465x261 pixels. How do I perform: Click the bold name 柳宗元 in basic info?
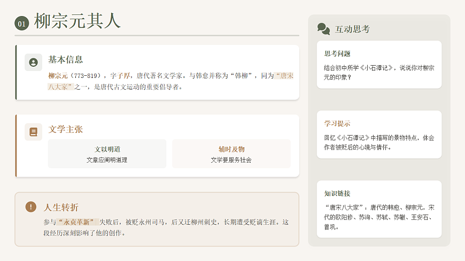click(58, 76)
